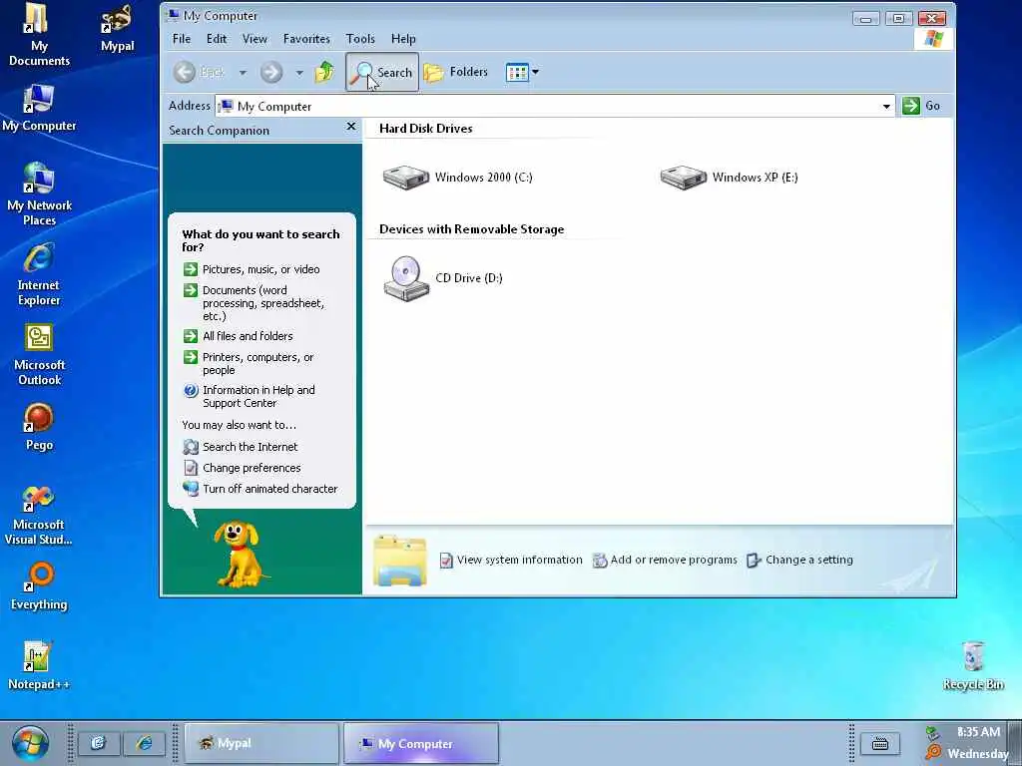Open the Forward history dropdown arrow
Screen dimensions: 1022x766
coord(299,72)
